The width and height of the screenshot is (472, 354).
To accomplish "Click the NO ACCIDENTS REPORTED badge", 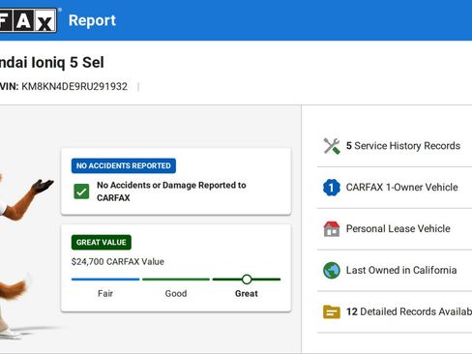I will click(124, 165).
